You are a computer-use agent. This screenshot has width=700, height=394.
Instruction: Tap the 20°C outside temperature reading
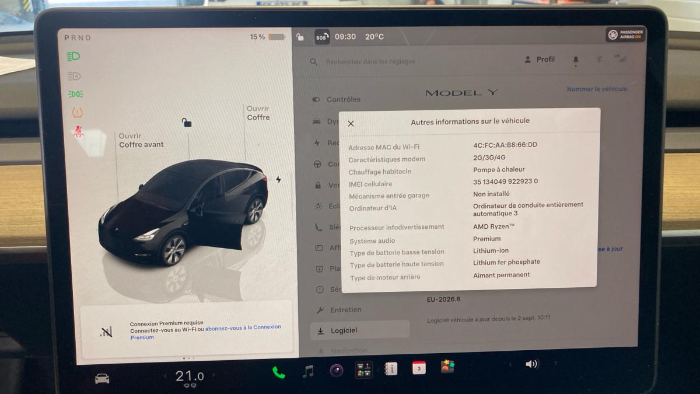(374, 37)
